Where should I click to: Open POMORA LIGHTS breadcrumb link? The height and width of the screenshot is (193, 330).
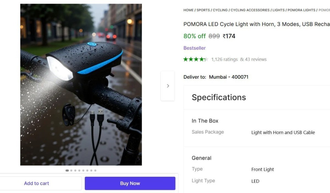click(x=301, y=10)
